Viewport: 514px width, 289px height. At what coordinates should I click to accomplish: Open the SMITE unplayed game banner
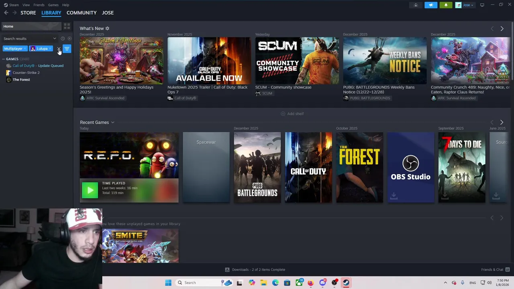[x=140, y=246]
